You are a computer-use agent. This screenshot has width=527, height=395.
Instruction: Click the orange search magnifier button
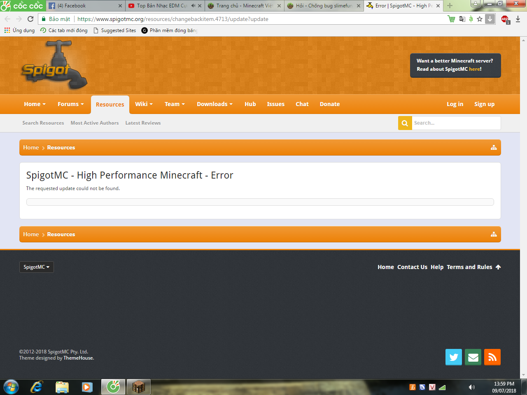(405, 123)
